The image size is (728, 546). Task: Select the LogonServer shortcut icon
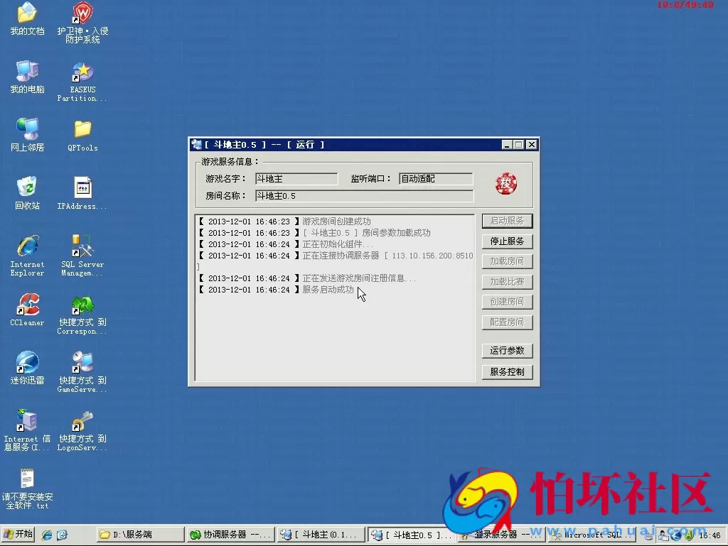(82, 422)
